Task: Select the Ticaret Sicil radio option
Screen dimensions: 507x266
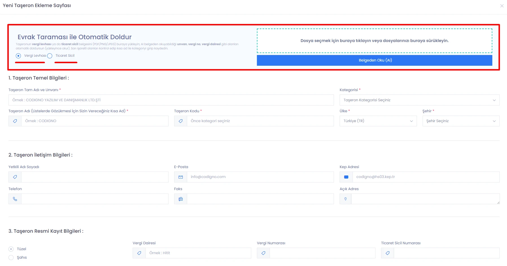Action: [x=50, y=56]
